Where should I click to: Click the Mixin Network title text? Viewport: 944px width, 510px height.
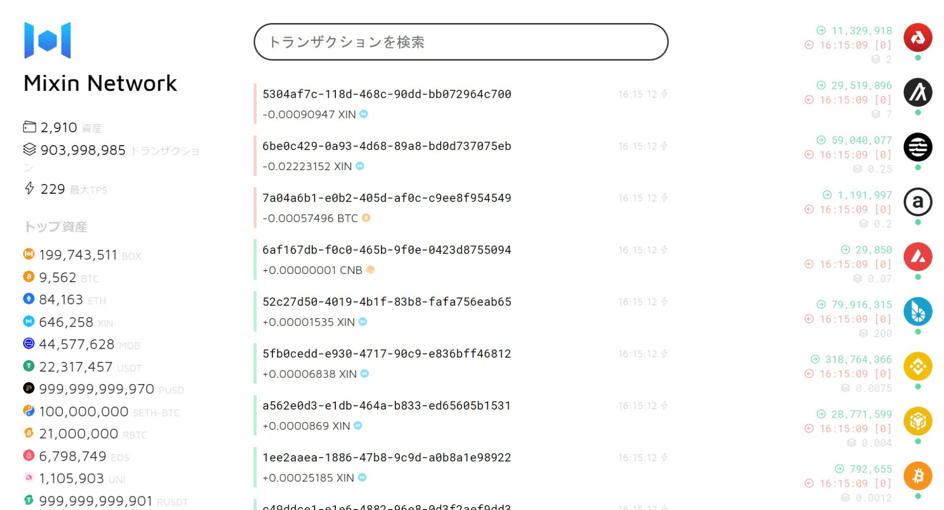[x=100, y=83]
